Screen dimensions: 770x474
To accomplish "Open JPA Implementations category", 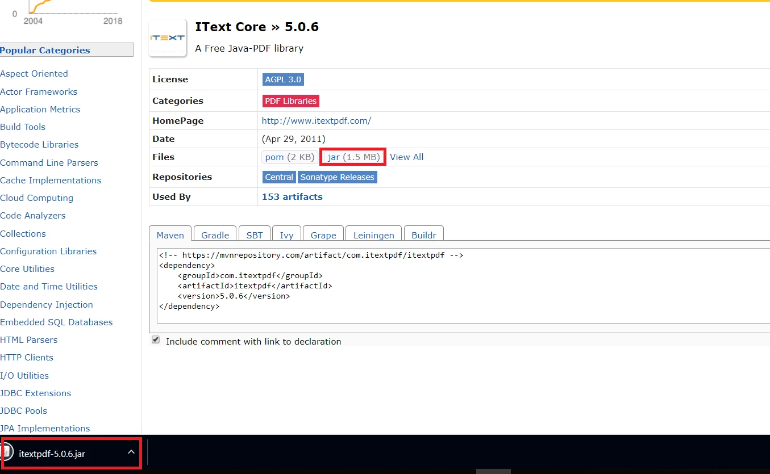I will 45,429.
